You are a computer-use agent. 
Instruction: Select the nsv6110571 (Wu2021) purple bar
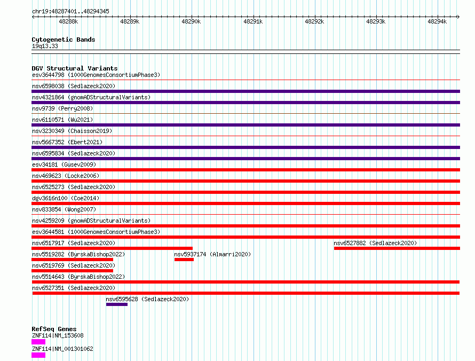(246, 125)
